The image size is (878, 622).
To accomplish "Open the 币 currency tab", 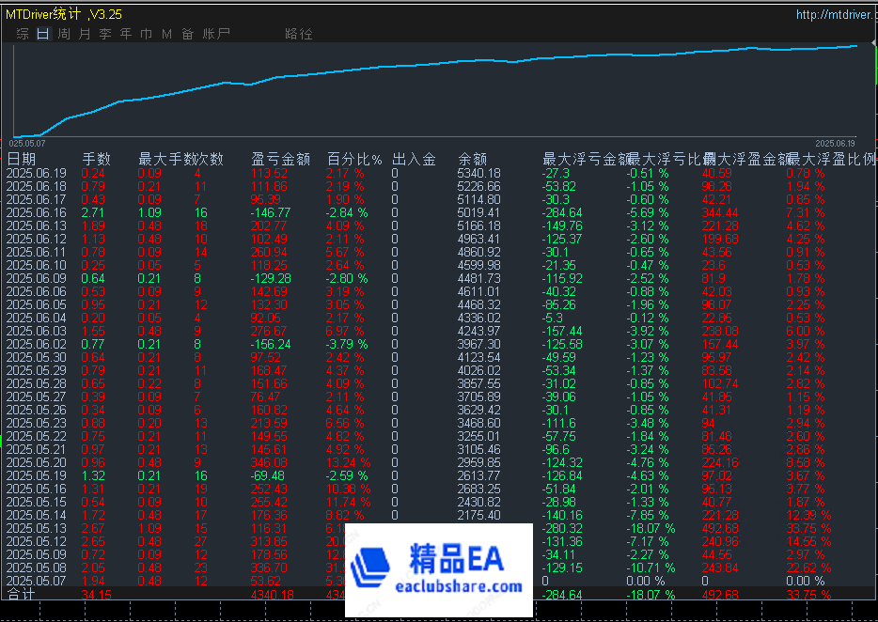I will pos(146,34).
